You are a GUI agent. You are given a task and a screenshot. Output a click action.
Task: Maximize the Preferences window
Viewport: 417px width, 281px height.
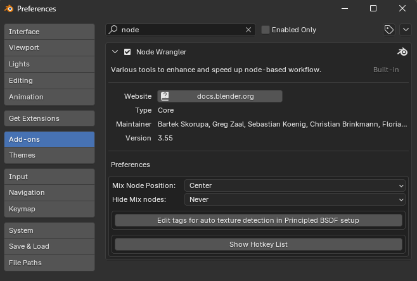tap(373, 8)
